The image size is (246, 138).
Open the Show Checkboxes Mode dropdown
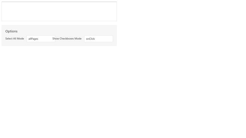pyautogui.click(x=98, y=39)
